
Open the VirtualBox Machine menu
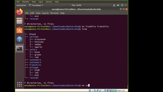25,2
